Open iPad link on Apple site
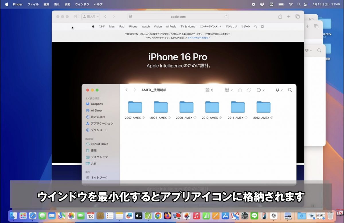This screenshot has width=344, height=223. pyautogui.click(x=122, y=26)
